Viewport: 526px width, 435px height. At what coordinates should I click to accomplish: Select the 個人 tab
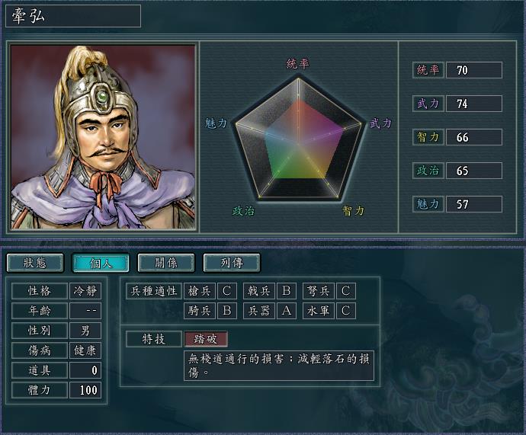pos(101,262)
